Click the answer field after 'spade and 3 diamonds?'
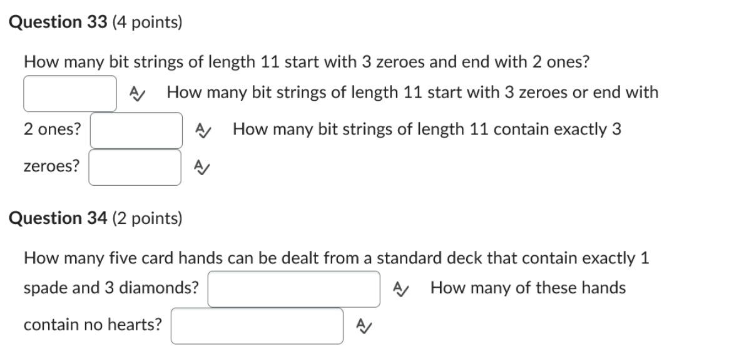This screenshot has height=361, width=744. [x=295, y=288]
